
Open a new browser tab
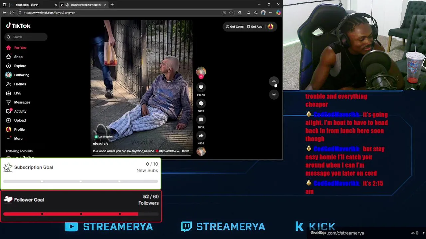pos(112,5)
